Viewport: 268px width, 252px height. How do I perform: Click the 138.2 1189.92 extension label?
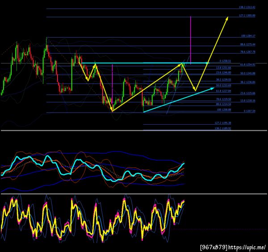click(x=223, y=128)
